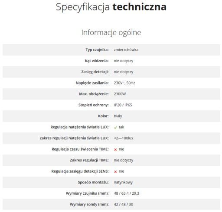Screen dimensions: 222x212
Task: Select the <2—100lux range value
Action: [124, 138]
